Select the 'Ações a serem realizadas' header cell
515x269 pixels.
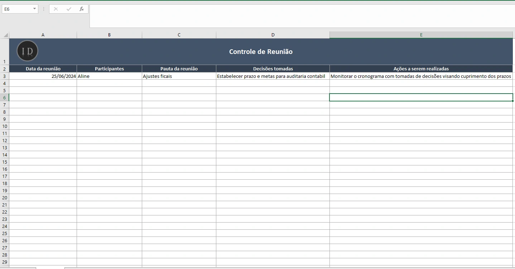tap(421, 69)
